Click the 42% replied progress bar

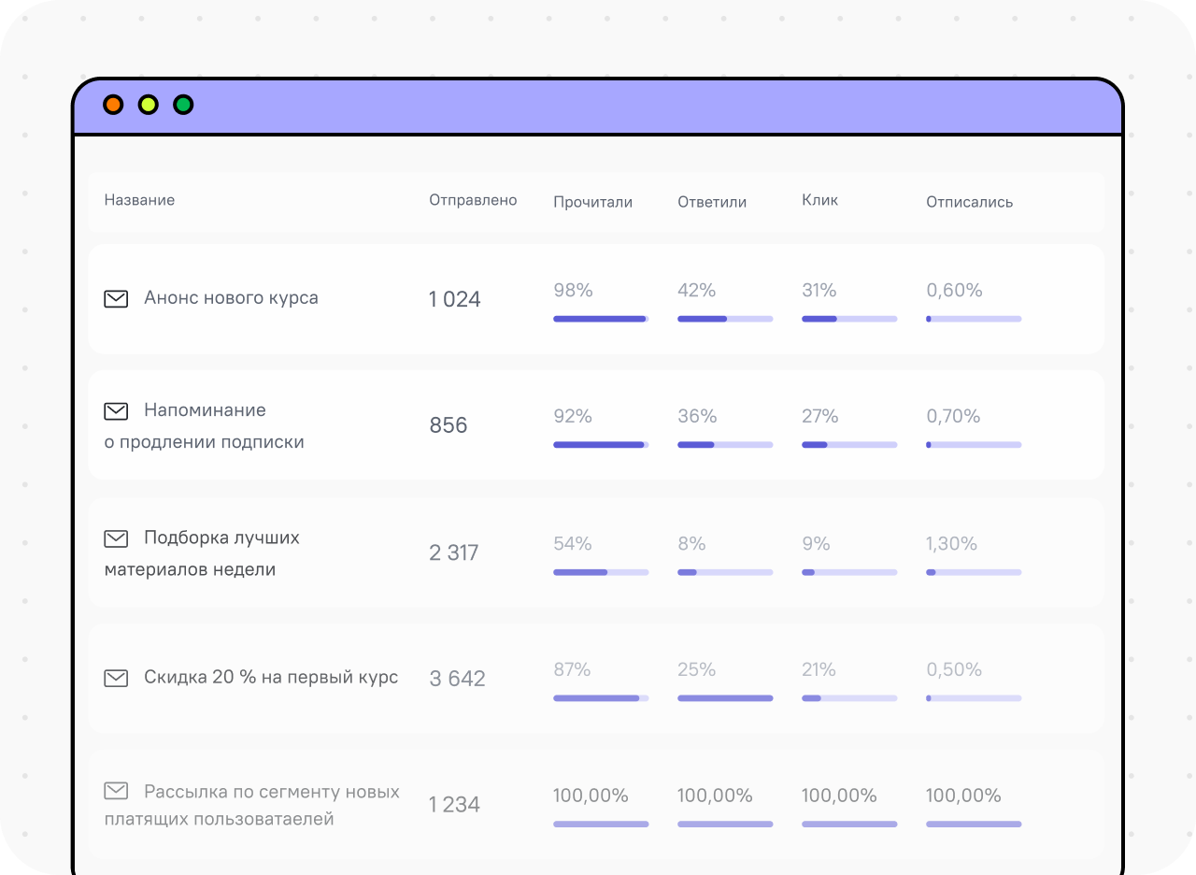(725, 319)
